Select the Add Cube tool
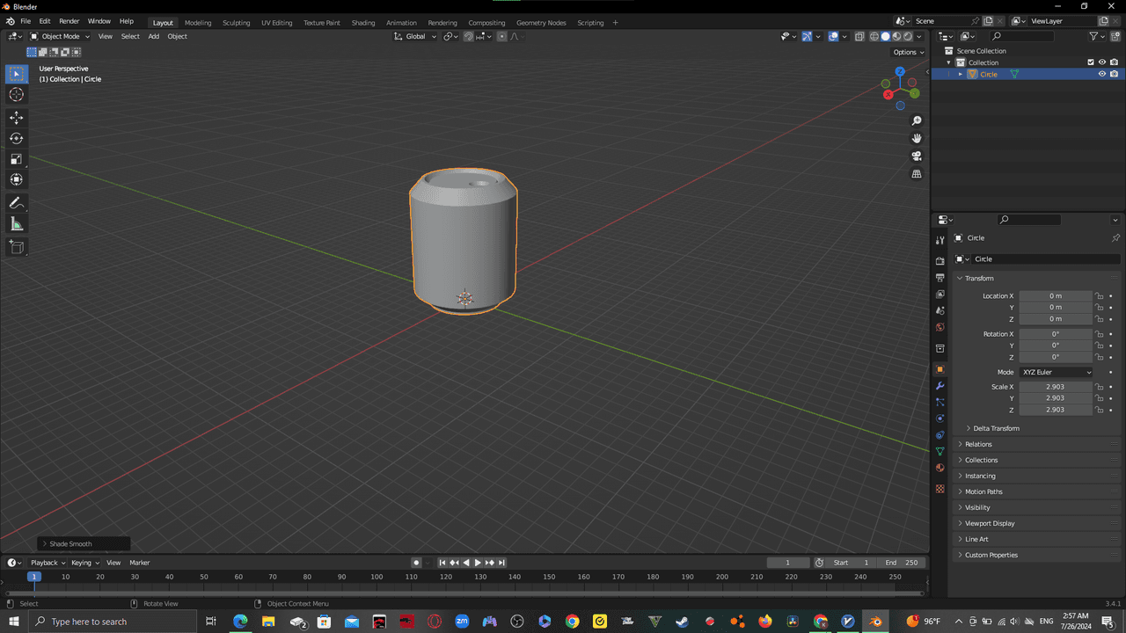 [x=16, y=248]
